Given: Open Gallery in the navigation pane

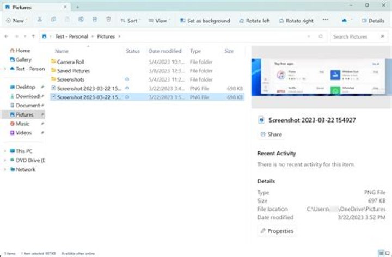Looking at the screenshot, I should click(x=21, y=59).
